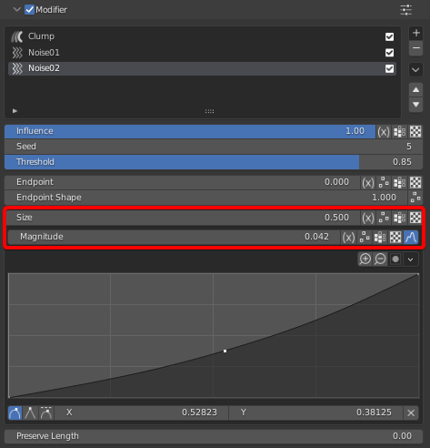Viewport: 430px width, 448px height.
Task: Add a new modifier with plus icon
Action: coord(415,33)
